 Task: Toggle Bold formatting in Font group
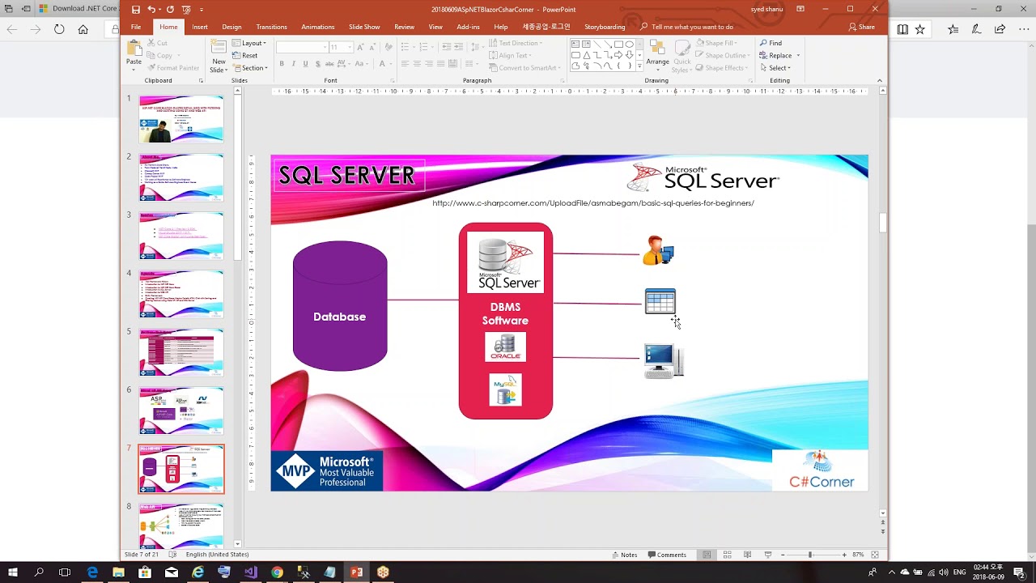point(282,63)
